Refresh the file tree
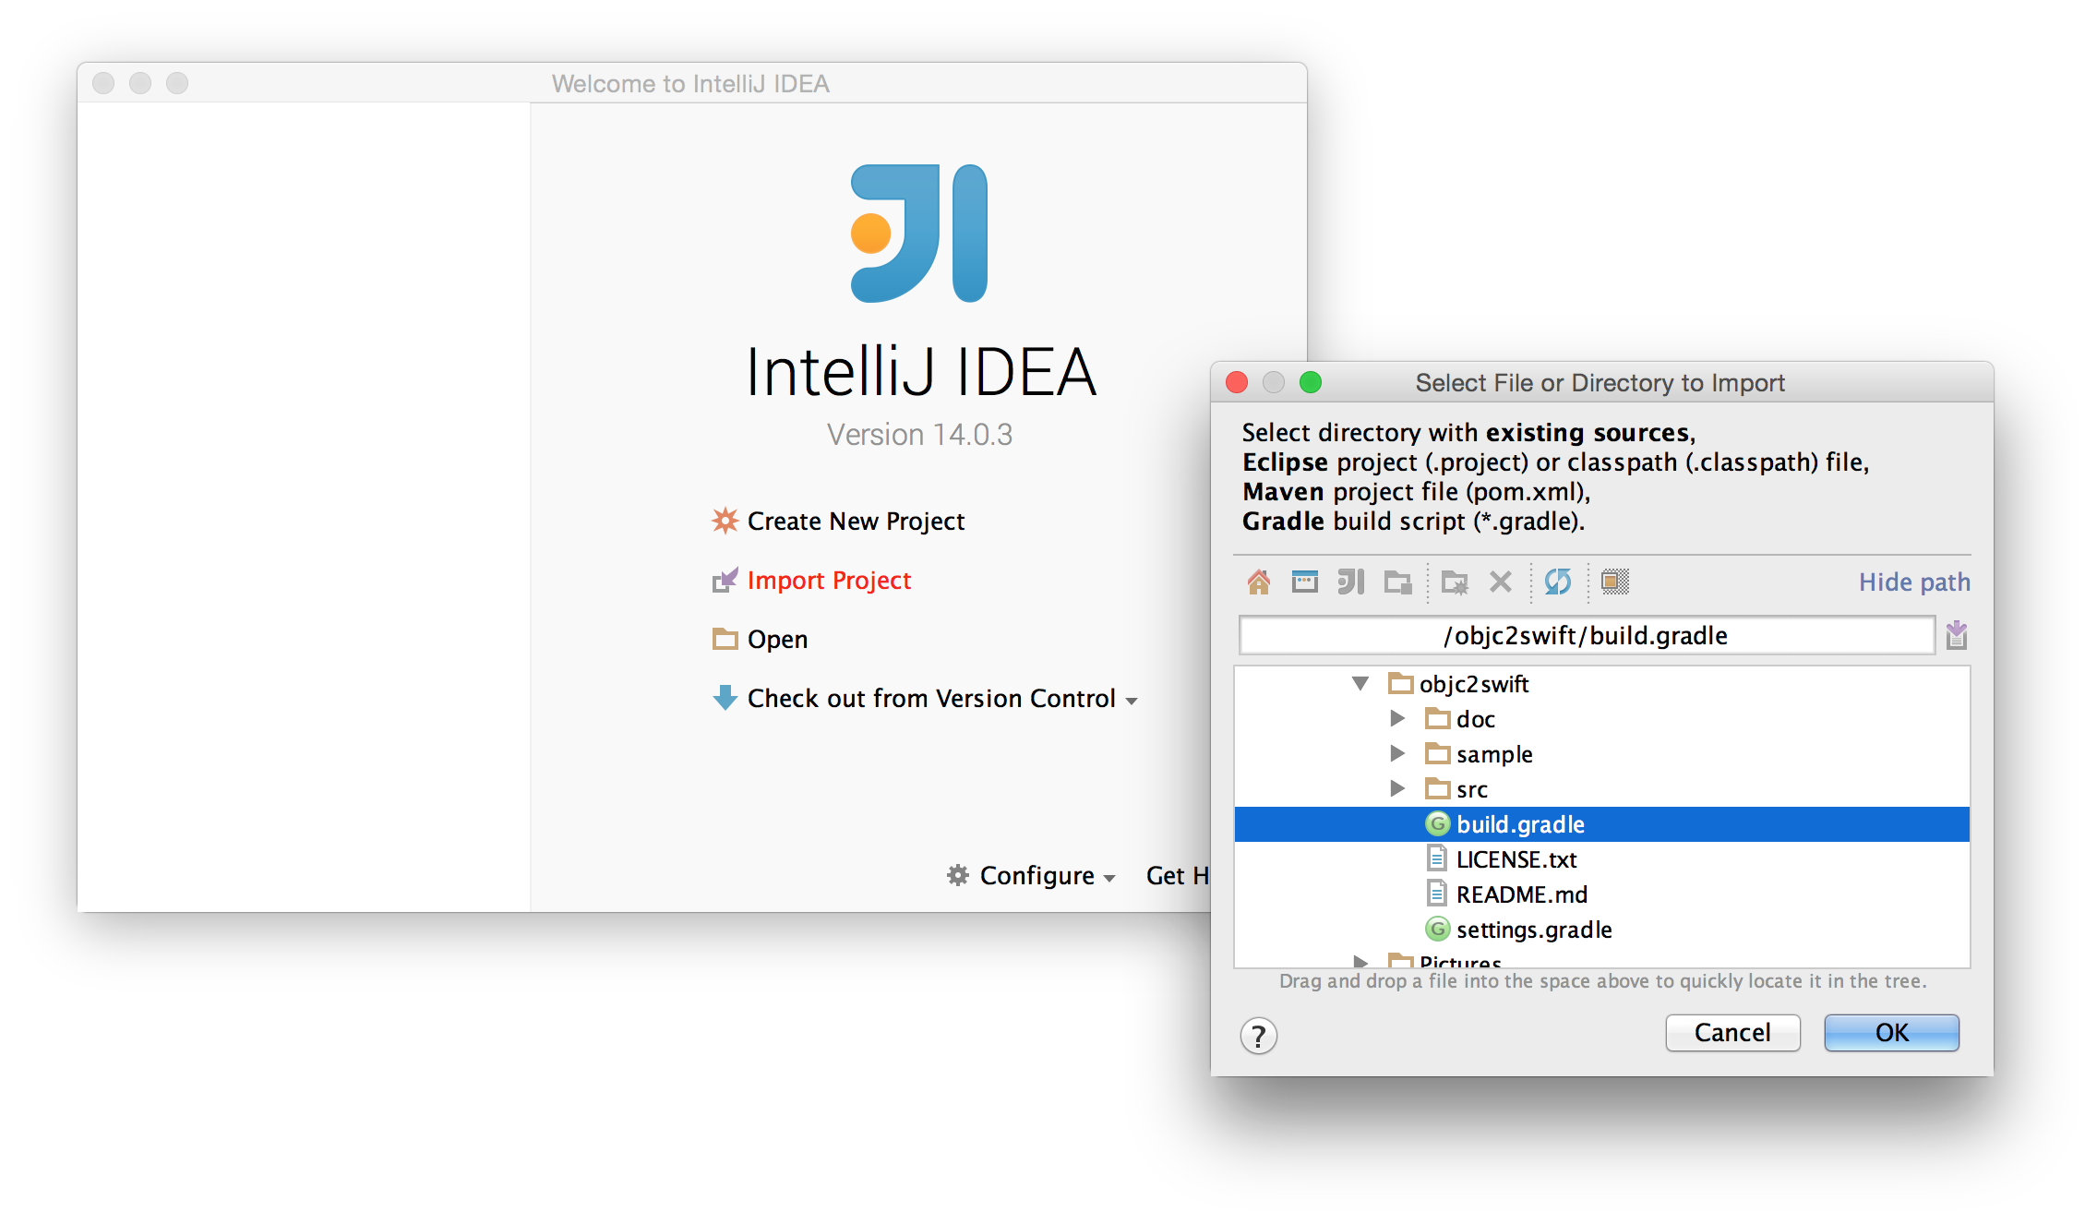 point(1558,582)
